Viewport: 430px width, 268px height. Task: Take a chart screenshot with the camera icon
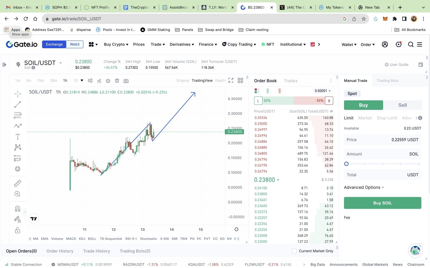click(x=126, y=80)
